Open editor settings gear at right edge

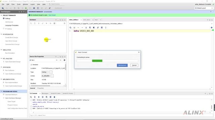pos(212,28)
